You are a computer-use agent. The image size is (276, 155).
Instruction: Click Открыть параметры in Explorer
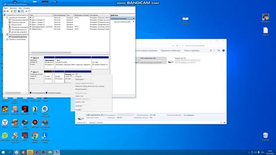point(191,51)
